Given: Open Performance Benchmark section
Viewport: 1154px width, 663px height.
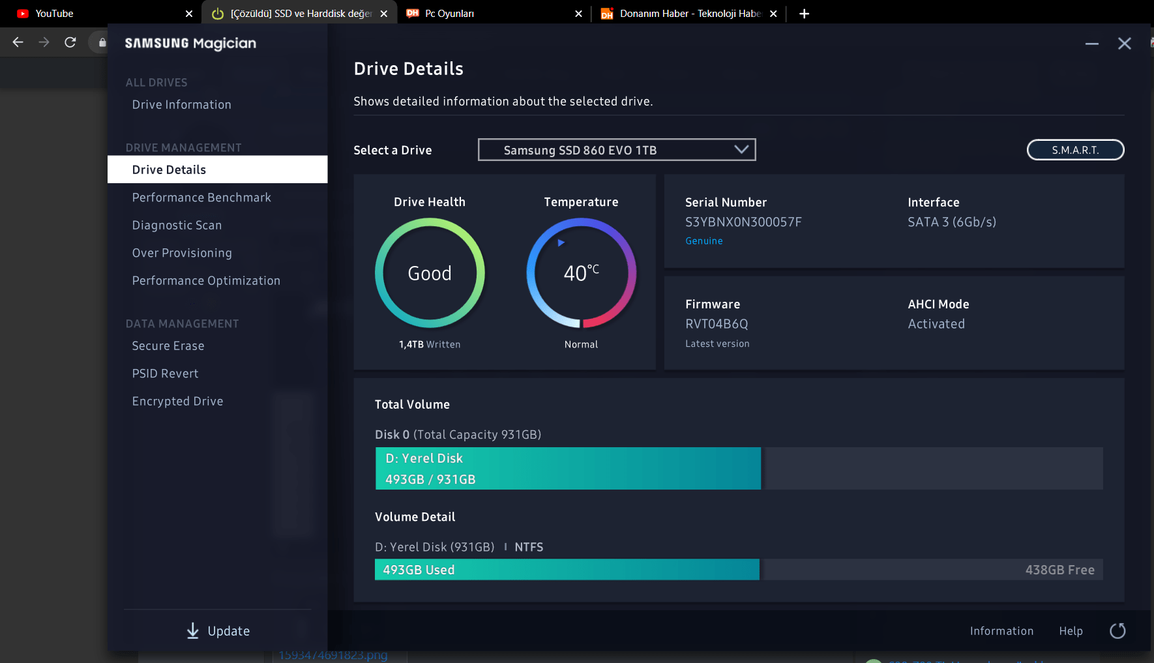Looking at the screenshot, I should point(201,198).
